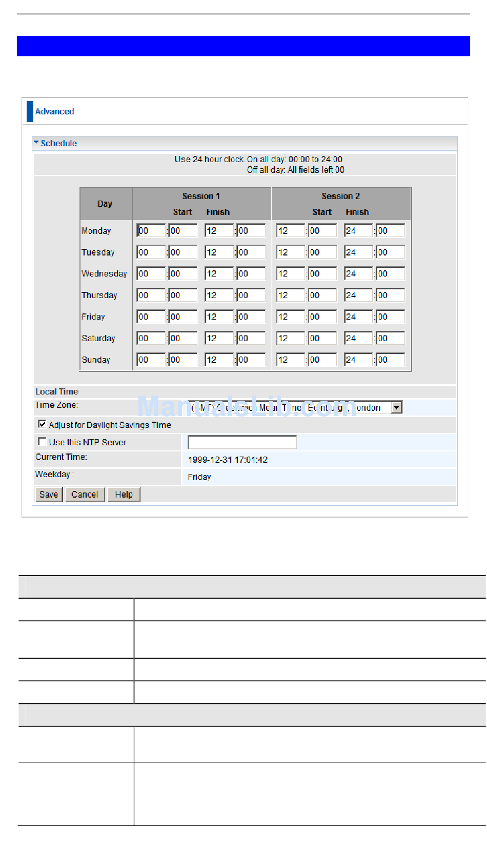Screen dimensions: 487x868
Task: Select Saturday Session 2 finish minute field
Action: click(390, 339)
